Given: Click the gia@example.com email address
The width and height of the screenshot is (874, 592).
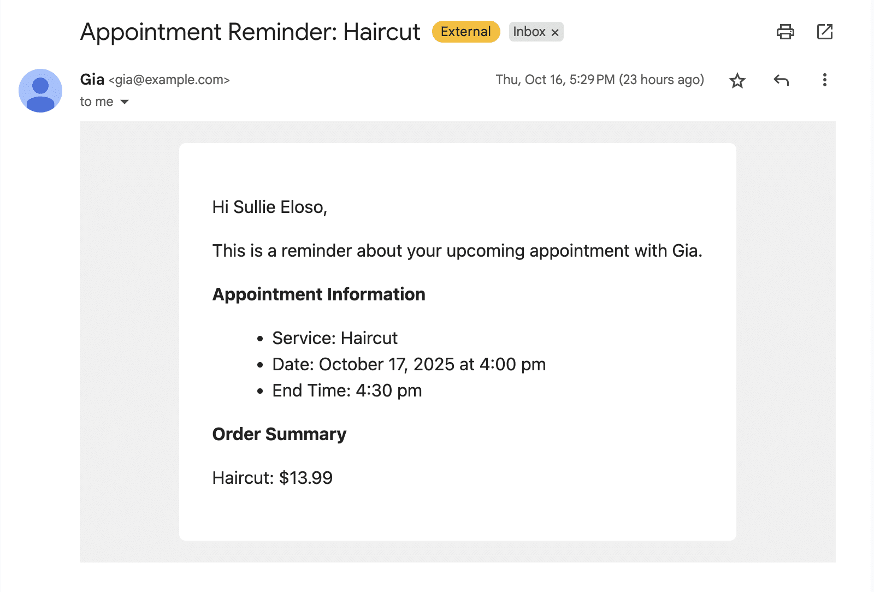Looking at the screenshot, I should point(169,80).
